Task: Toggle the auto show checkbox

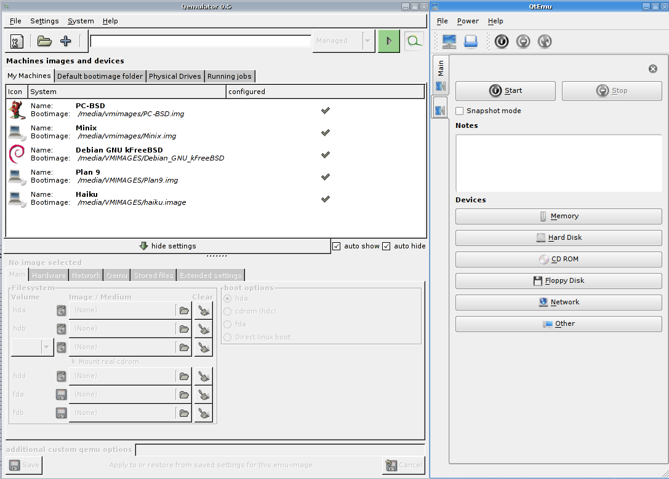Action: click(336, 247)
